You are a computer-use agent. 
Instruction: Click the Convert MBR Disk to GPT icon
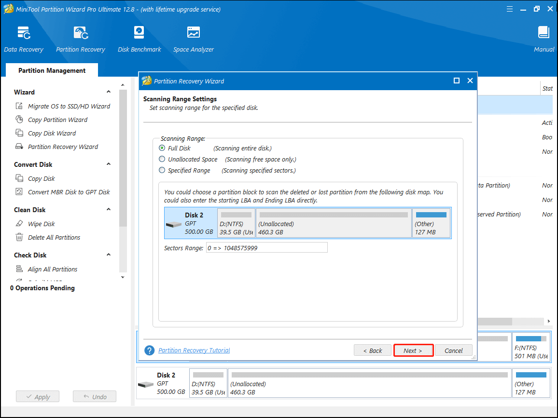19,191
